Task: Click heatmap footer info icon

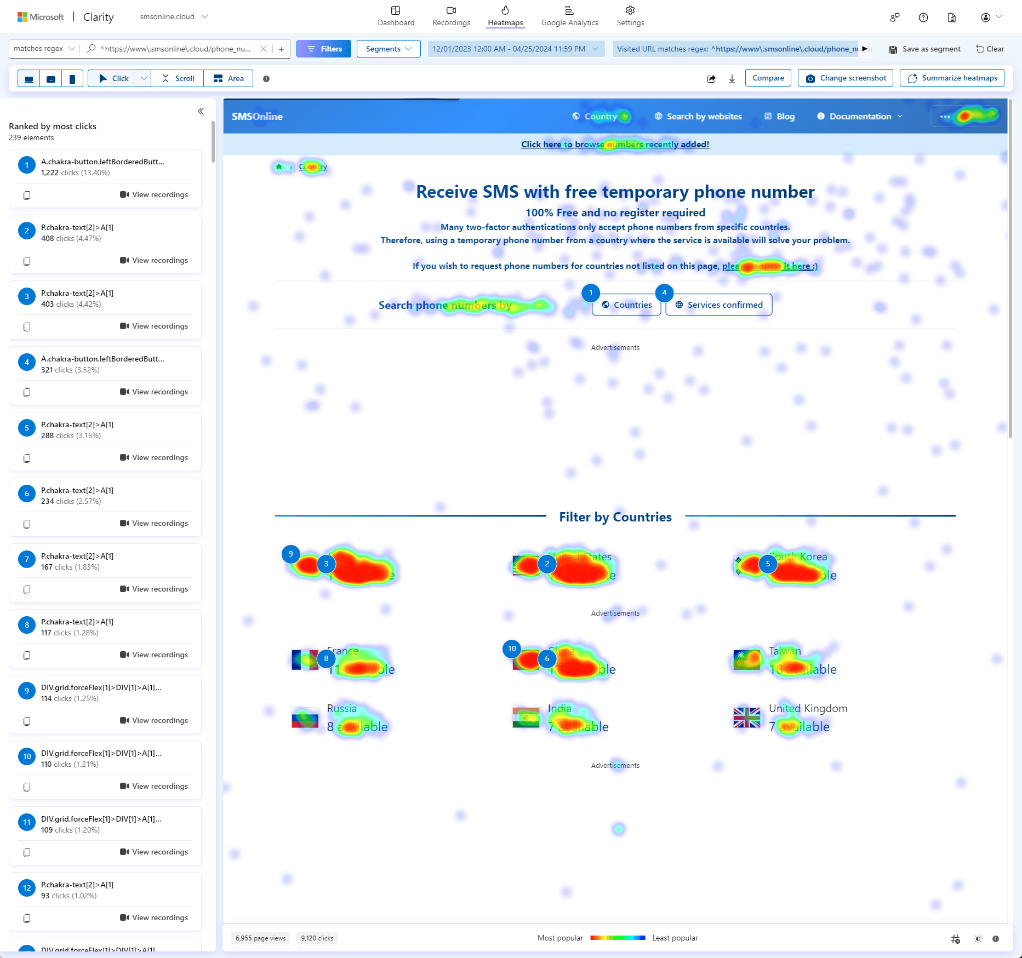Action: (996, 939)
